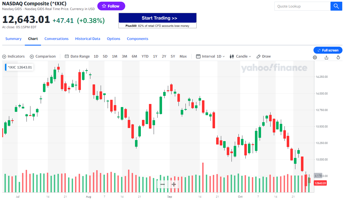Set chart range to 3M

coord(124,56)
